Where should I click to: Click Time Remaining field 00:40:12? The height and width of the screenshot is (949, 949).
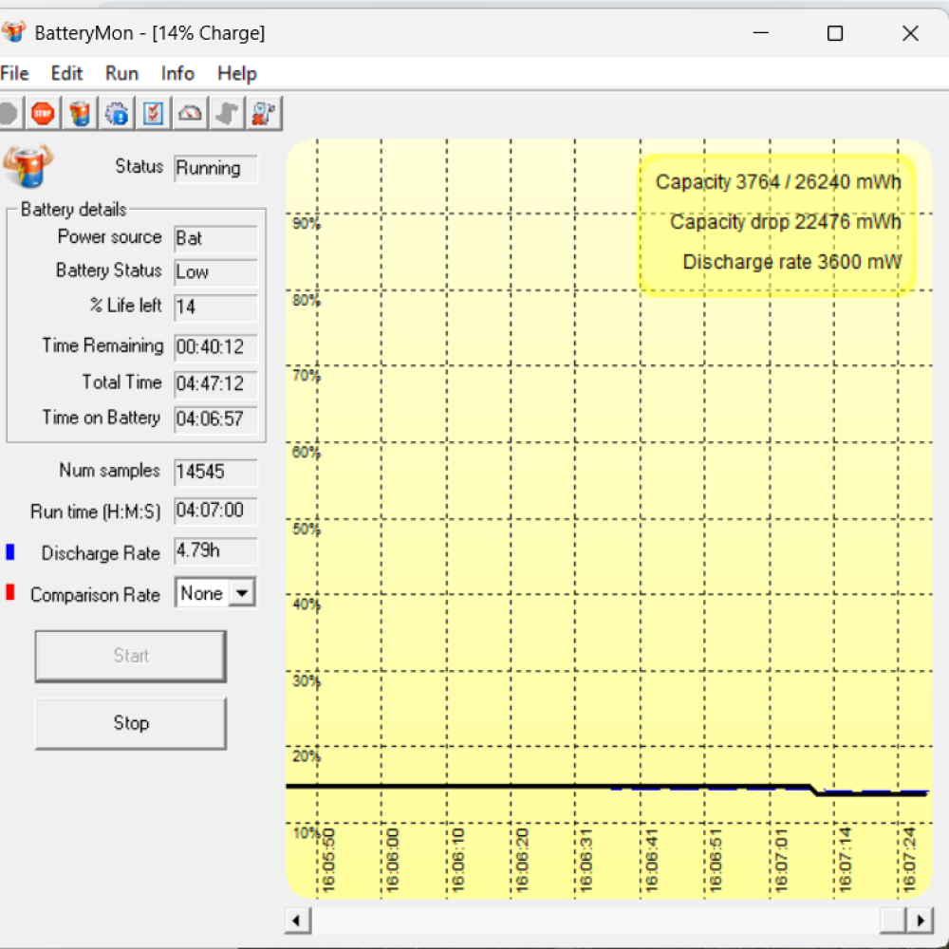point(215,346)
